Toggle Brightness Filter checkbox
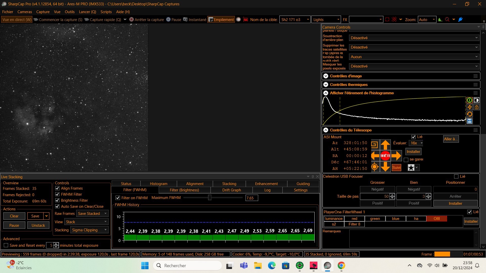Image resolution: width=486 pixels, height=273 pixels. click(57, 200)
